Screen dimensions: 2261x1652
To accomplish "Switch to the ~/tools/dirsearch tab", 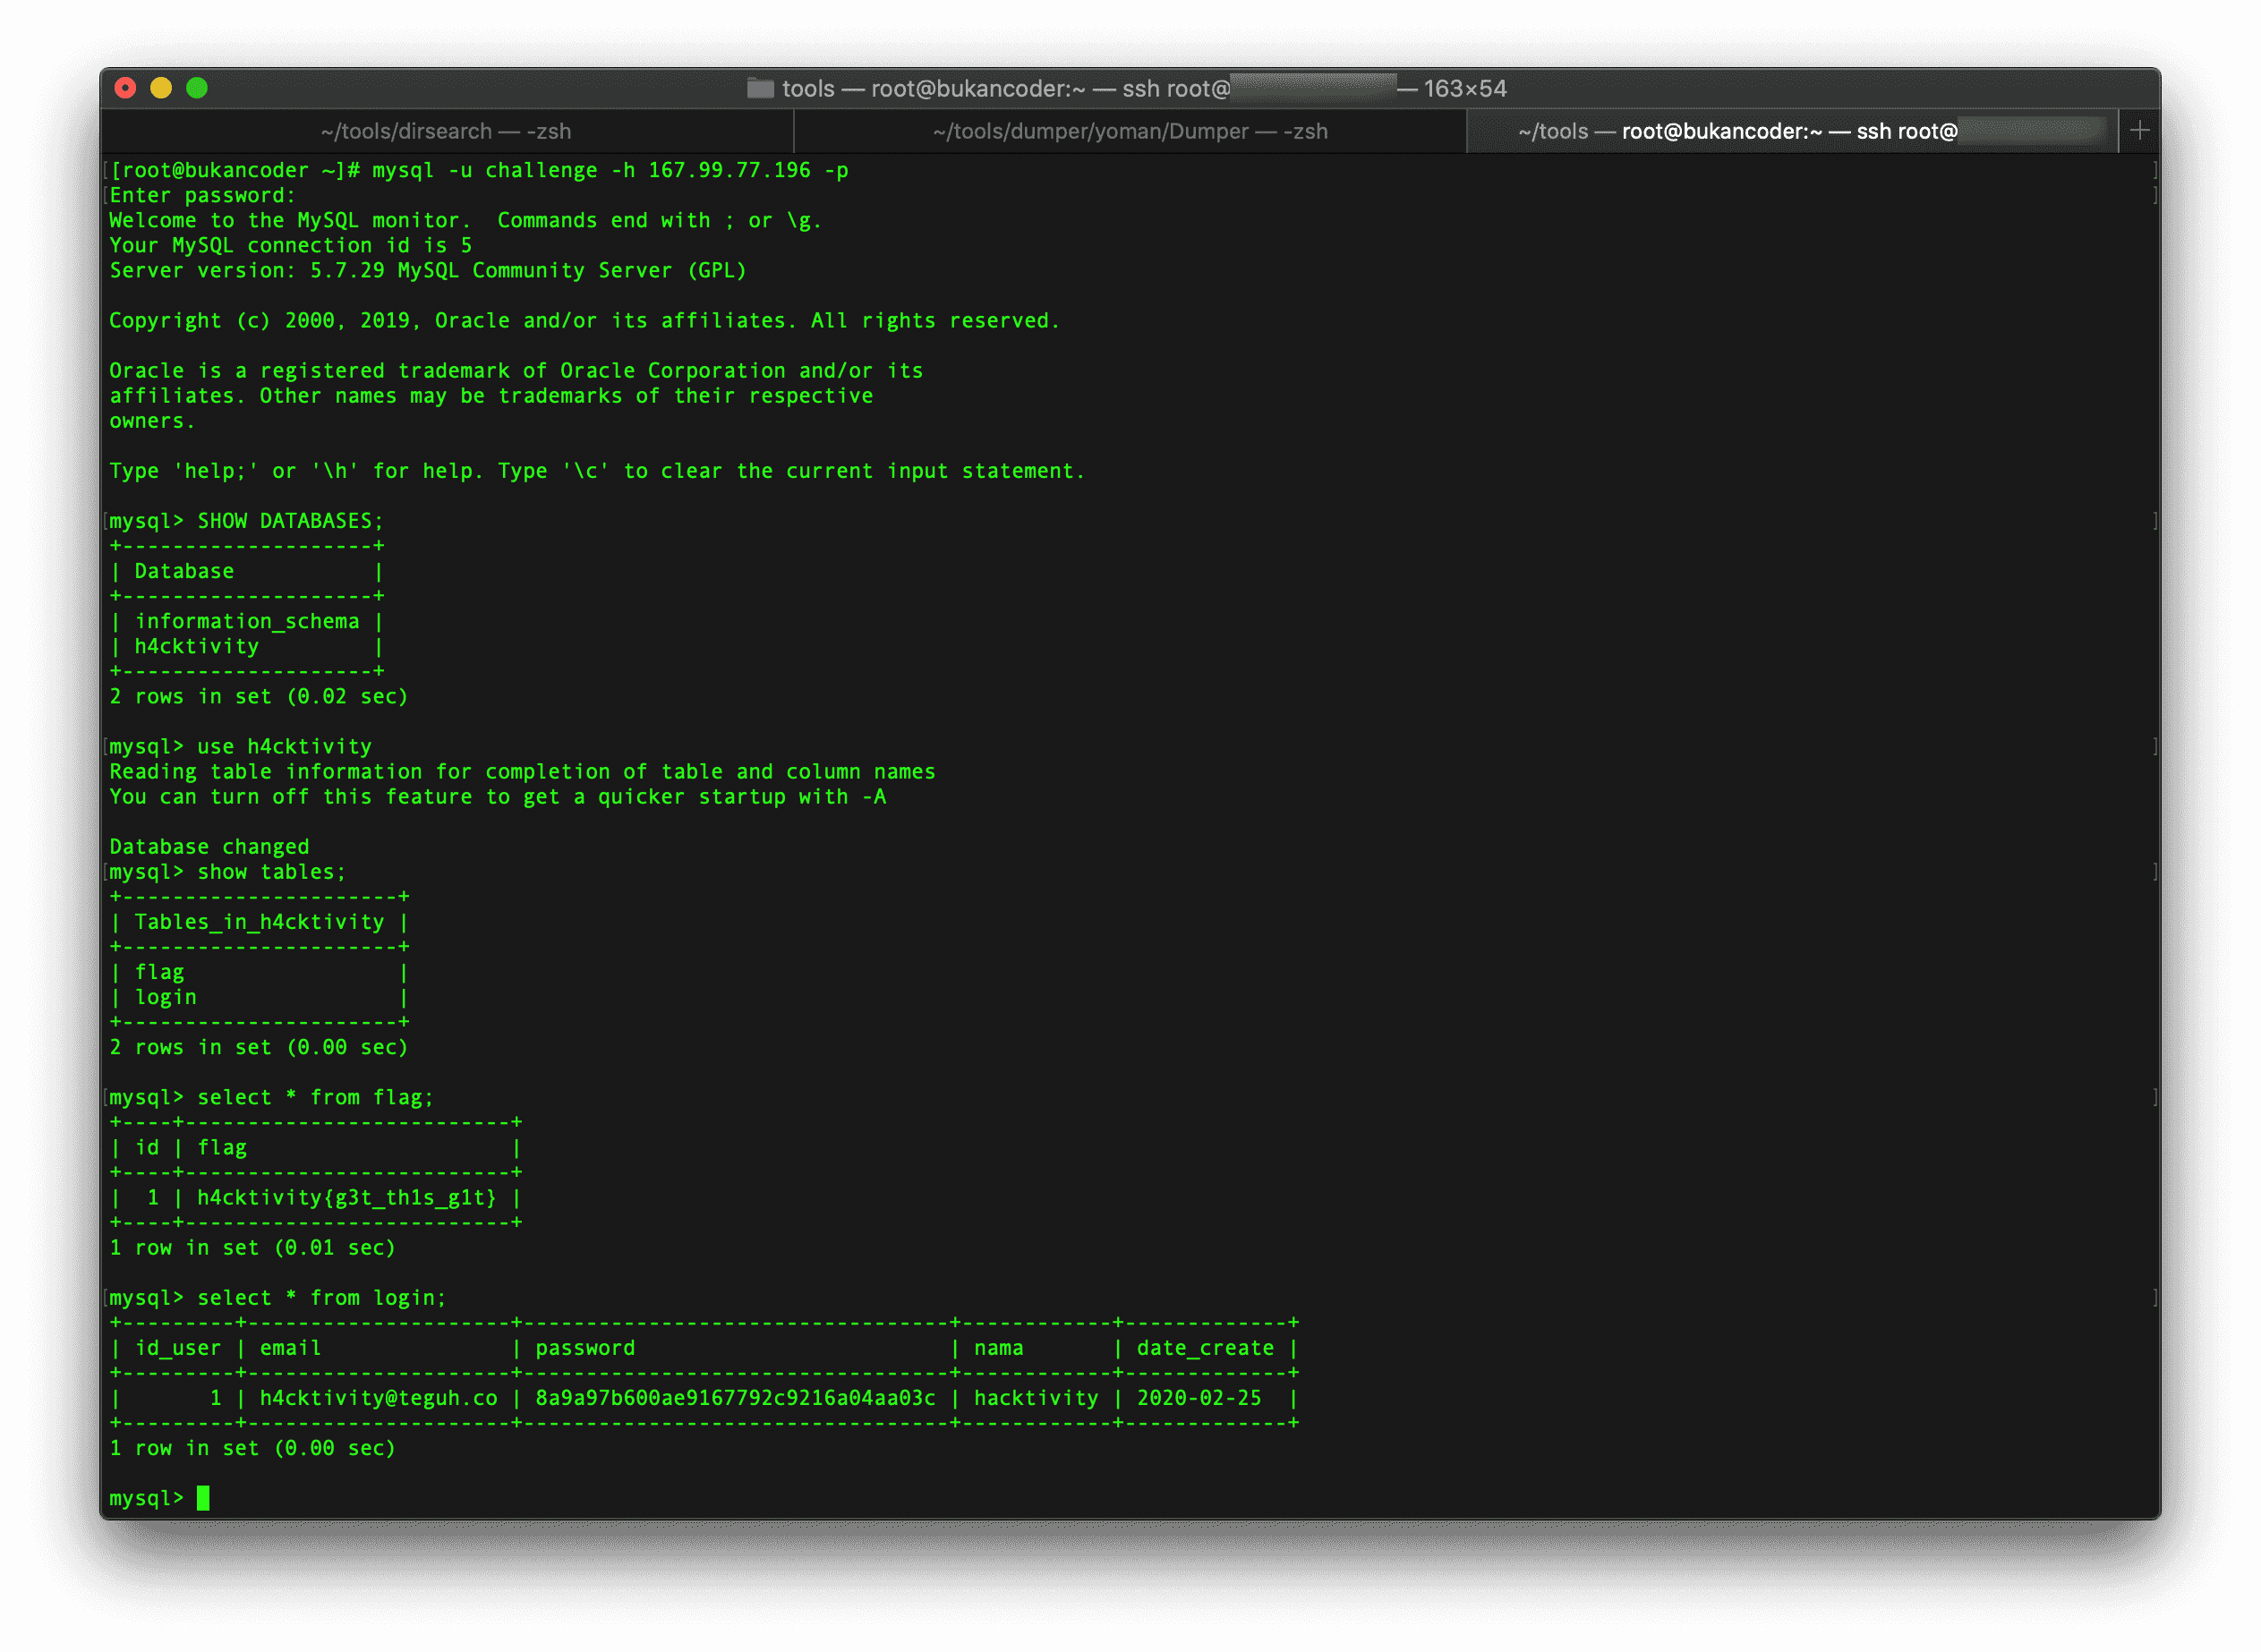I will coord(446,131).
